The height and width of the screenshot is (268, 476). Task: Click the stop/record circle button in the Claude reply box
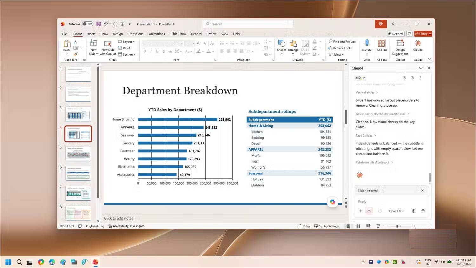point(413,211)
